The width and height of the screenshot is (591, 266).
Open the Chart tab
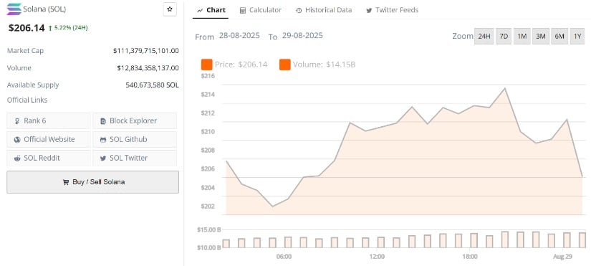[x=211, y=10]
